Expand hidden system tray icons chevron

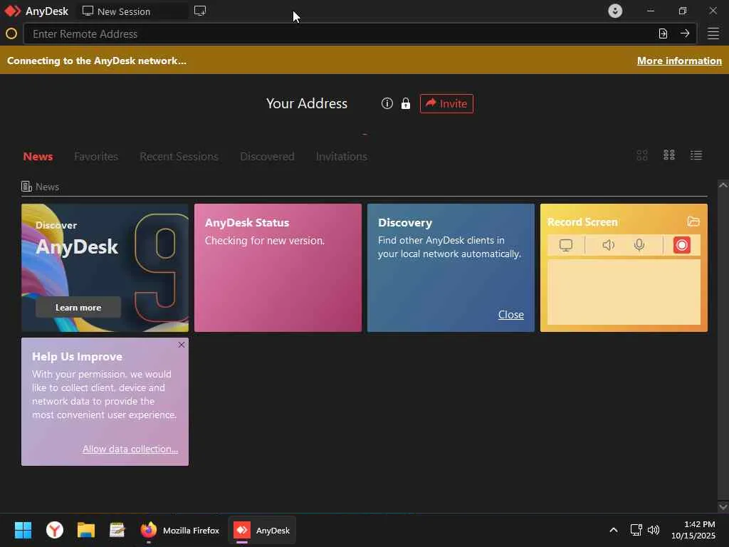click(614, 530)
